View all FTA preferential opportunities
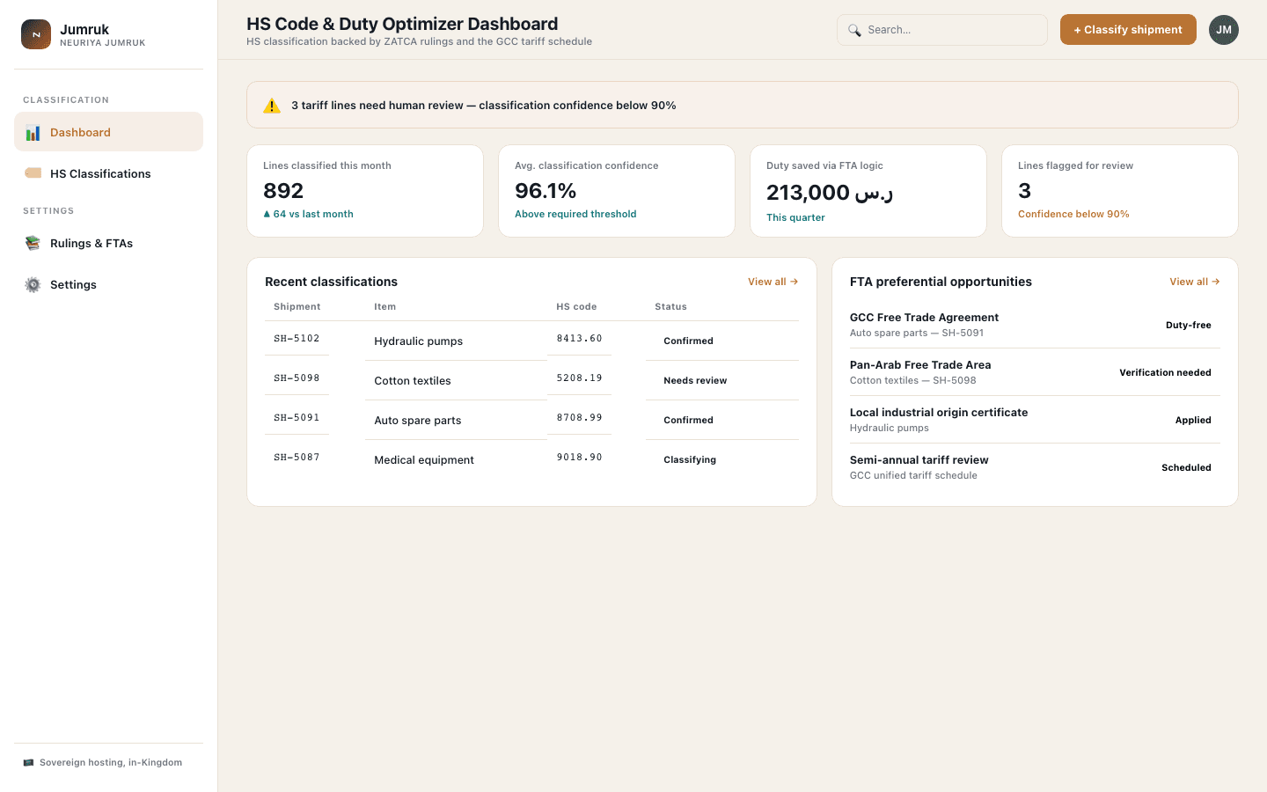1267x792 pixels. point(1194,282)
